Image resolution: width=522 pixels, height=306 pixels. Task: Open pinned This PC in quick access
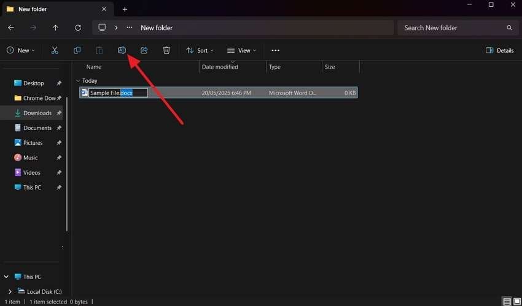click(x=33, y=188)
